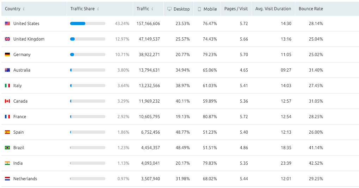Click United States' 14:30 visit duration
The width and height of the screenshot is (359, 188).
pos(286,23)
